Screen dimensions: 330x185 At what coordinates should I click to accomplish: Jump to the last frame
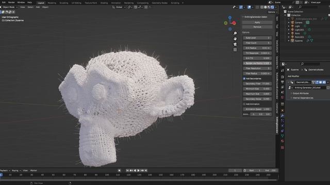point(146,171)
